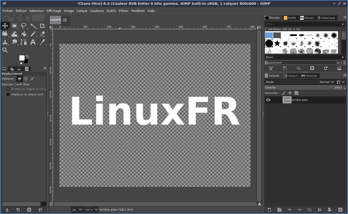Select the Bucket Fill tool

[24, 34]
